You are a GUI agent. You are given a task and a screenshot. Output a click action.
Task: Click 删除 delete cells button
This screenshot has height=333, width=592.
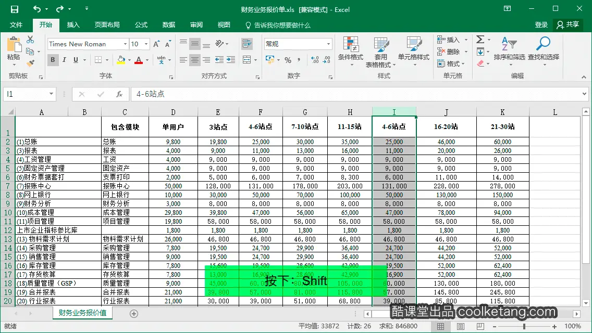tap(449, 52)
